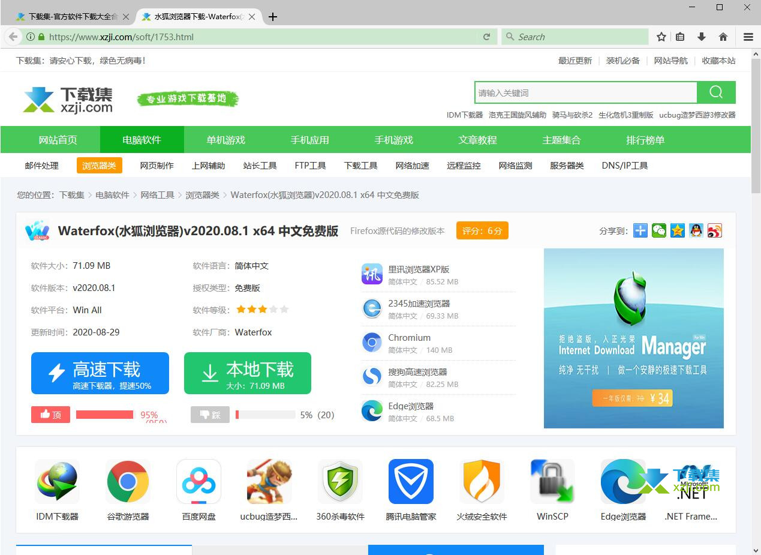The height and width of the screenshot is (555, 761).
Task: Click the 最近更新 top link
Action: pos(575,61)
